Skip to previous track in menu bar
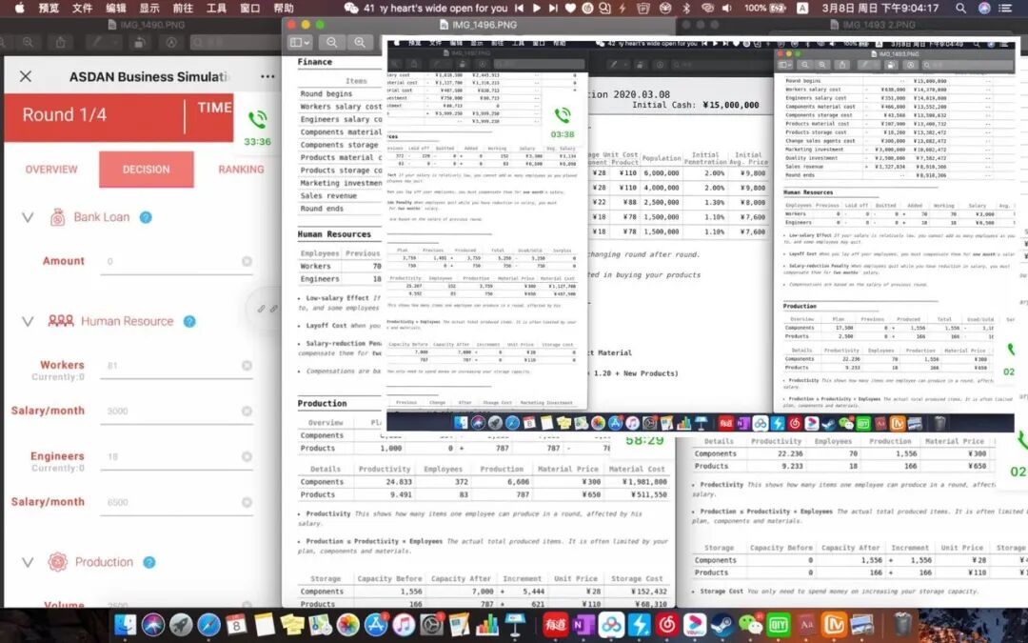Viewport: 1028px width, 643px height. (520, 8)
